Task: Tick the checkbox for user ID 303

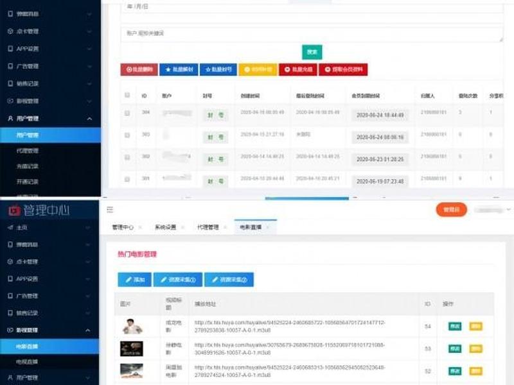Action: (x=127, y=135)
